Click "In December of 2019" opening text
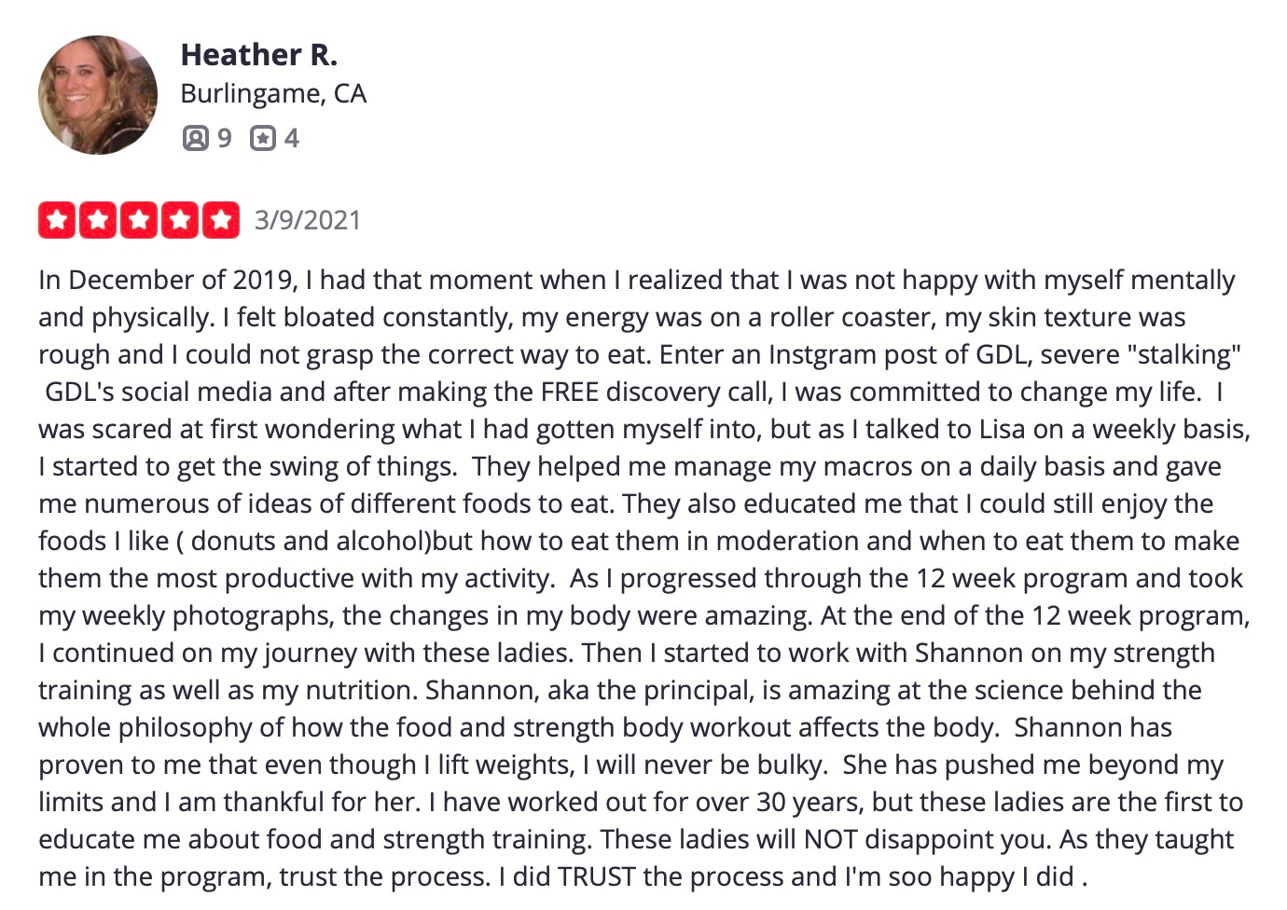 (x=168, y=280)
